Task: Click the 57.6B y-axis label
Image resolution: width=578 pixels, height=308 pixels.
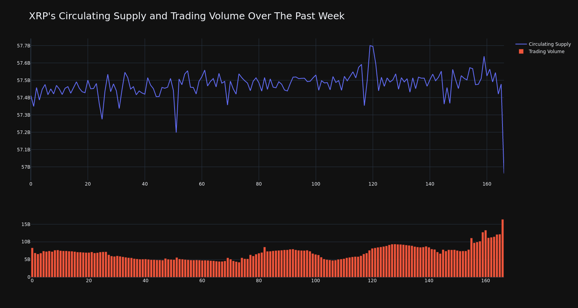Action: click(24, 63)
